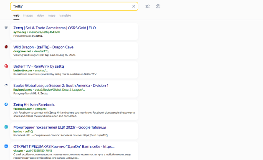The height and width of the screenshot is (160, 263).
Task: Open Epulze Global League Season 2 result
Action: [x=61, y=86]
